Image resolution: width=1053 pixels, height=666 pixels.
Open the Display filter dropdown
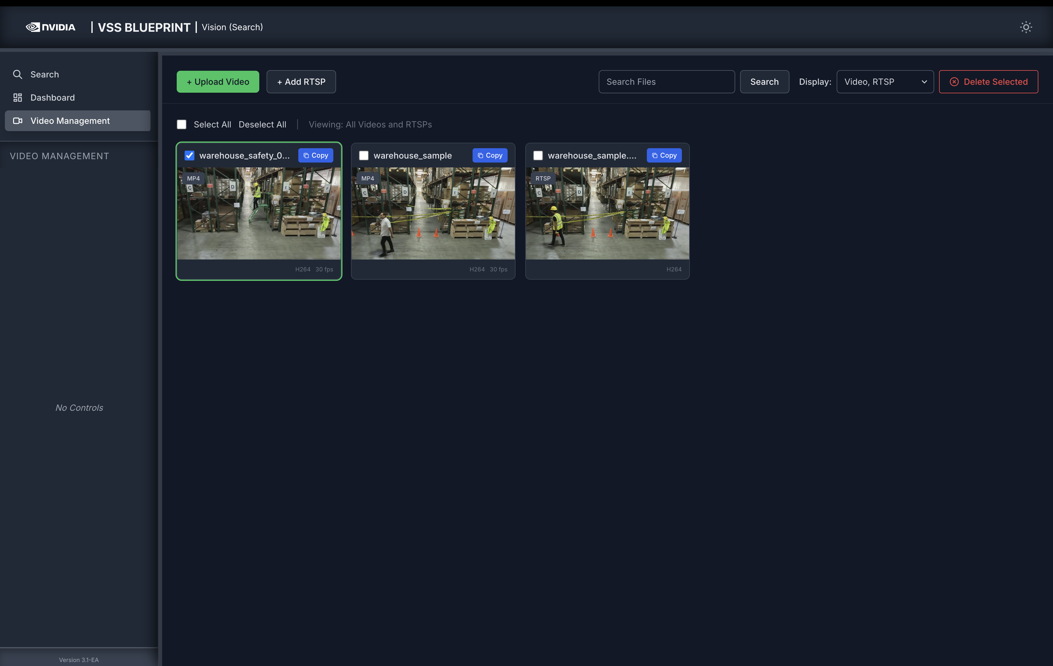click(x=885, y=82)
